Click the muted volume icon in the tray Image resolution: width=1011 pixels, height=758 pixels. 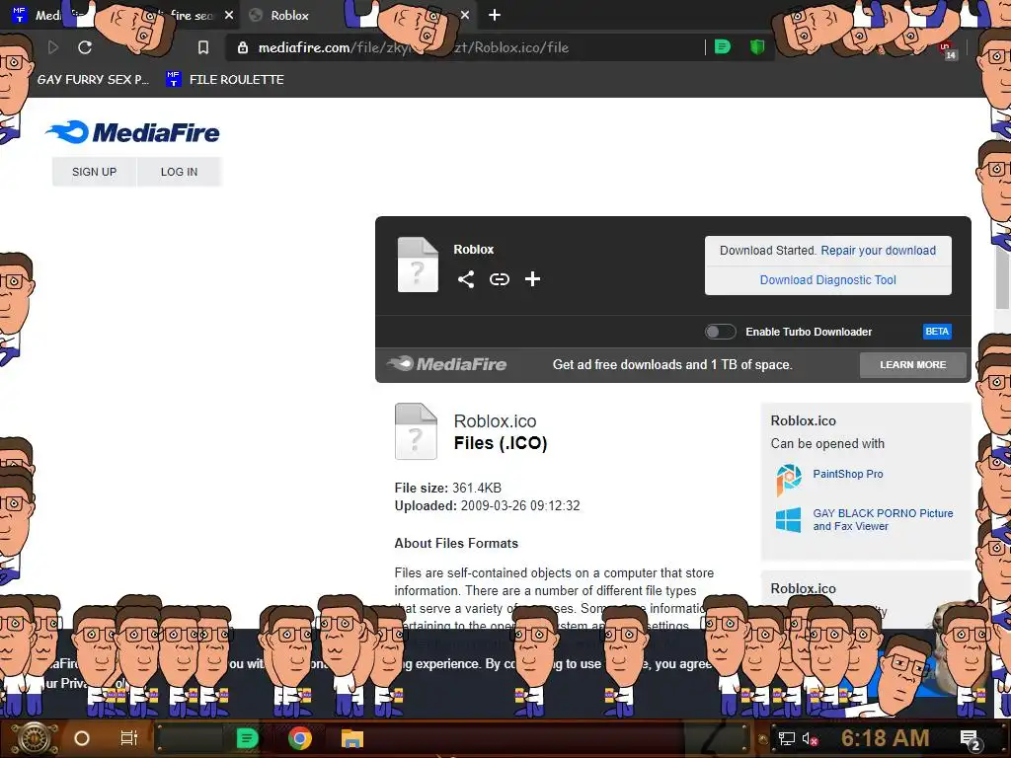pos(810,738)
